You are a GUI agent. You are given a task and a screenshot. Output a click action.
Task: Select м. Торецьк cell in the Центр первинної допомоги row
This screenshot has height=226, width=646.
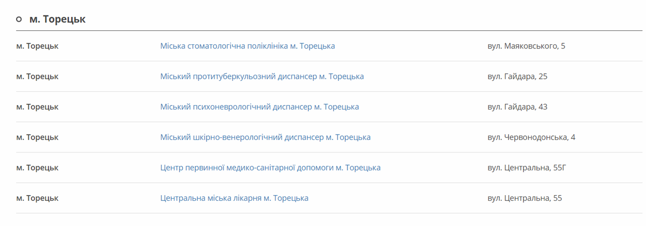37,167
